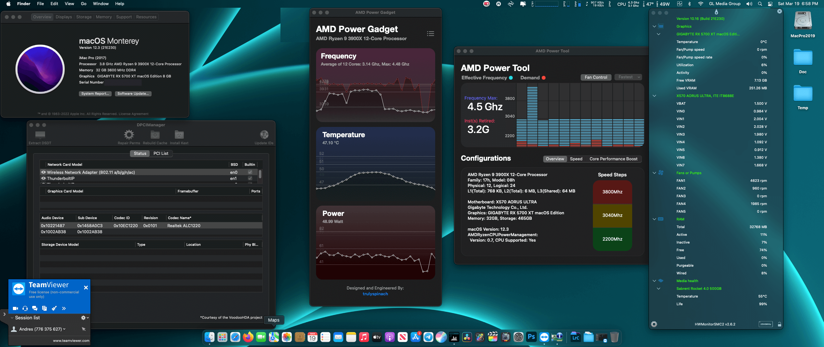Close the TeamViewer session panel
Viewport: 824px width, 347px height.
86,288
